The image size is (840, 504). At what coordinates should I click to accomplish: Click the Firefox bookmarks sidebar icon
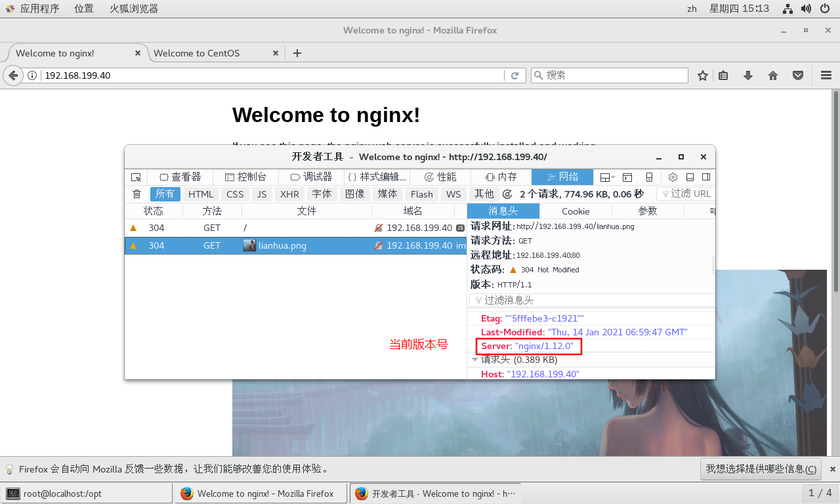point(723,75)
